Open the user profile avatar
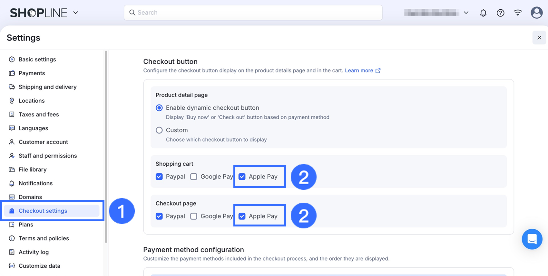 coord(536,13)
